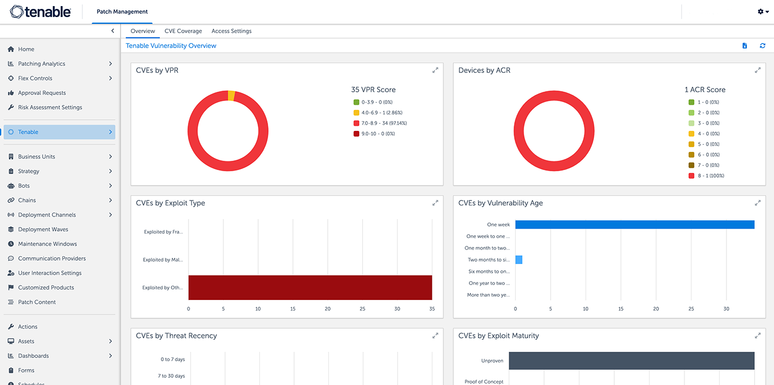Open Risk Assessment Settings page

click(50, 107)
